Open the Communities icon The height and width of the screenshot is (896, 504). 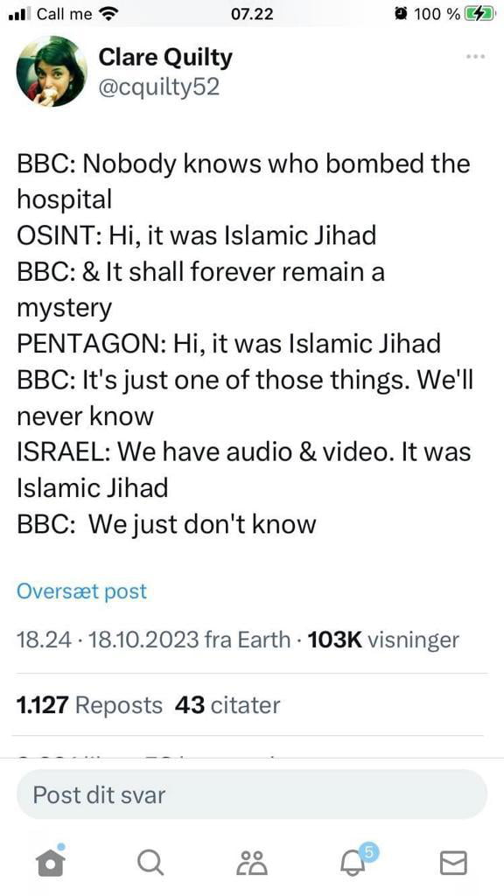point(251,861)
